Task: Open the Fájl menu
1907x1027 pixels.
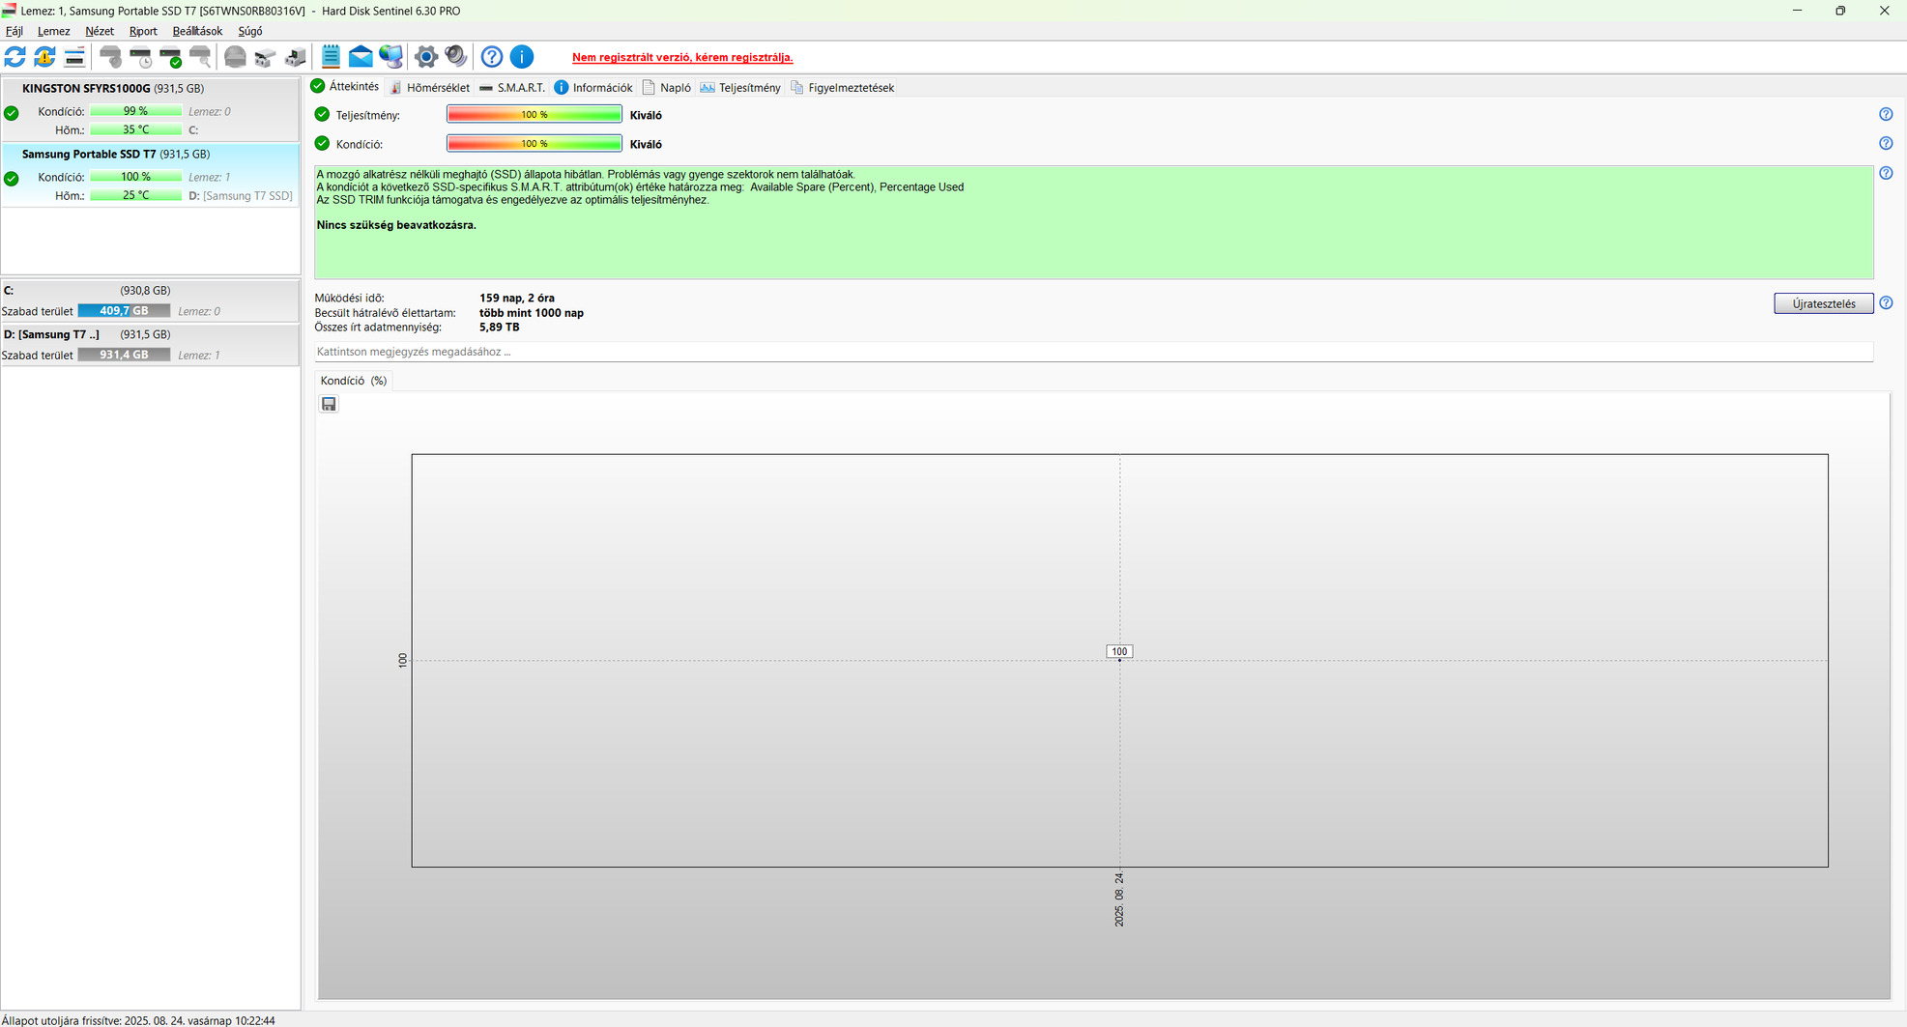Action: click(14, 31)
